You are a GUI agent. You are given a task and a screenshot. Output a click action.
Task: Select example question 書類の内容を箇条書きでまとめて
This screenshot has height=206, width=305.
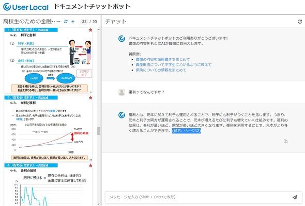click(163, 59)
